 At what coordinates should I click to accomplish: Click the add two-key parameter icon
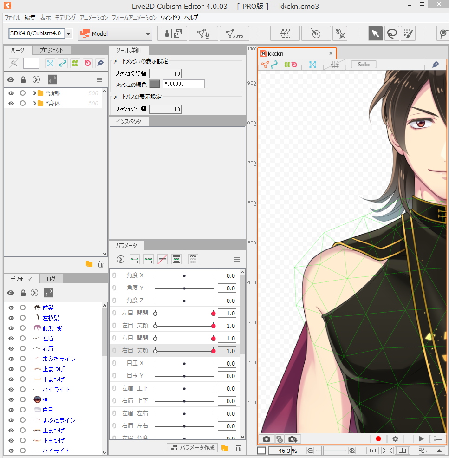[x=135, y=259]
